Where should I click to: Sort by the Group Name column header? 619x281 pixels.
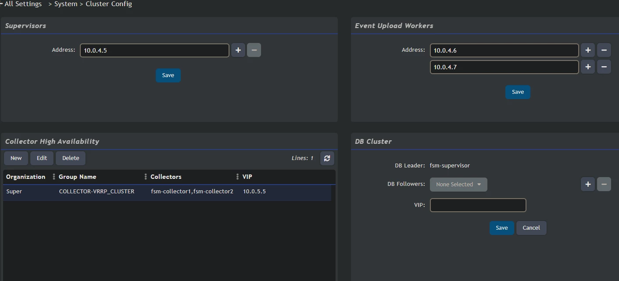77,177
